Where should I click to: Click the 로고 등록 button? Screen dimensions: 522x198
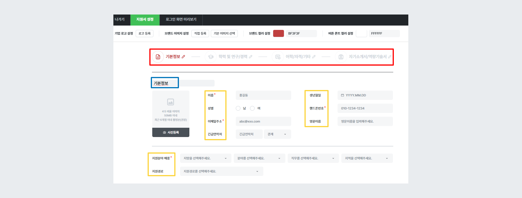(x=144, y=33)
